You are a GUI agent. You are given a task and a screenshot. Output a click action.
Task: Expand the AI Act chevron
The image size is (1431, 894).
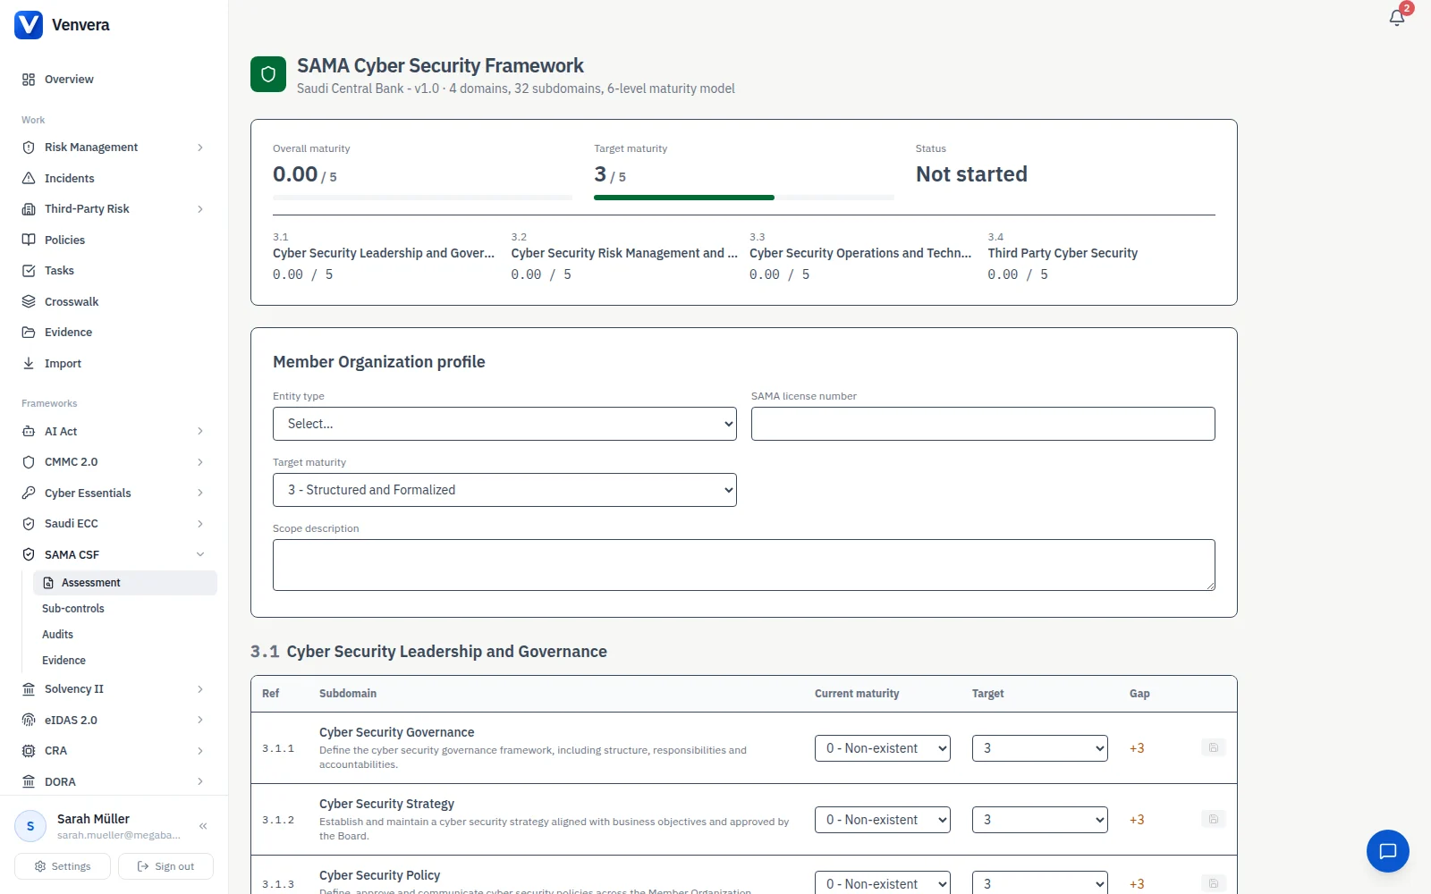coord(200,432)
